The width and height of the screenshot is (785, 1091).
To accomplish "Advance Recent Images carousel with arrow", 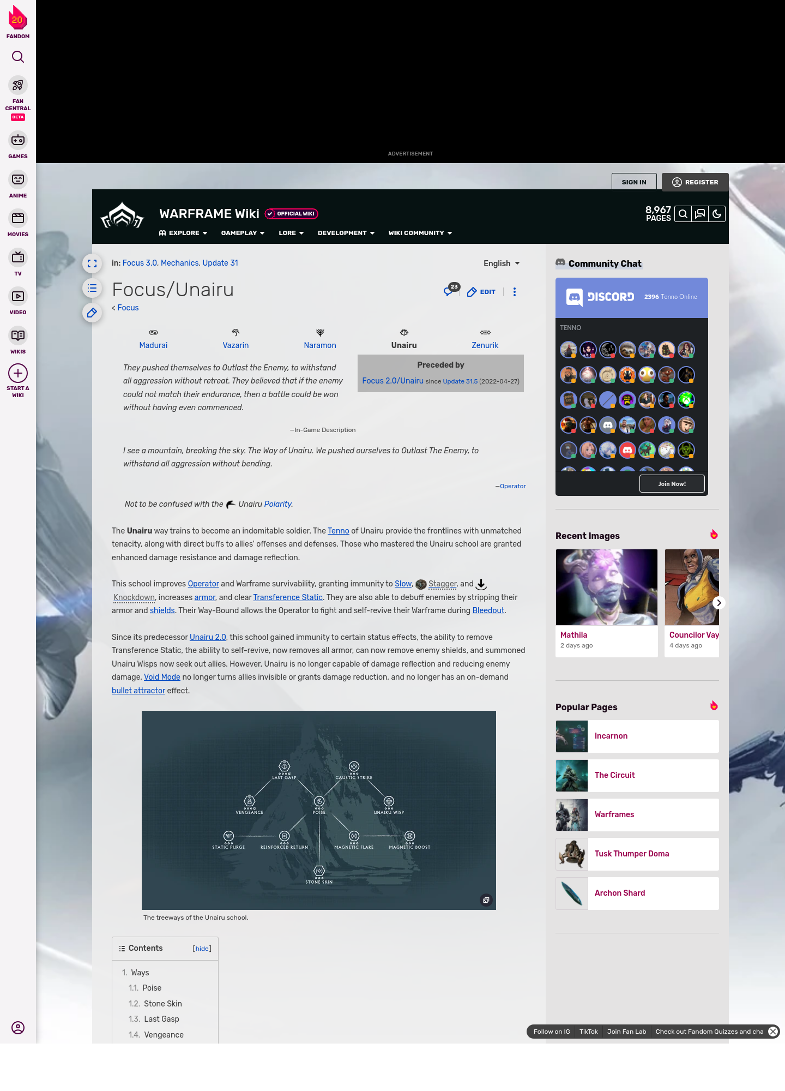I will (719, 603).
